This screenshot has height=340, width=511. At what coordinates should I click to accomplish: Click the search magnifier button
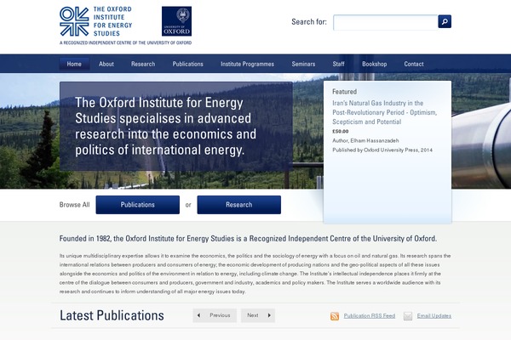coord(445,21)
